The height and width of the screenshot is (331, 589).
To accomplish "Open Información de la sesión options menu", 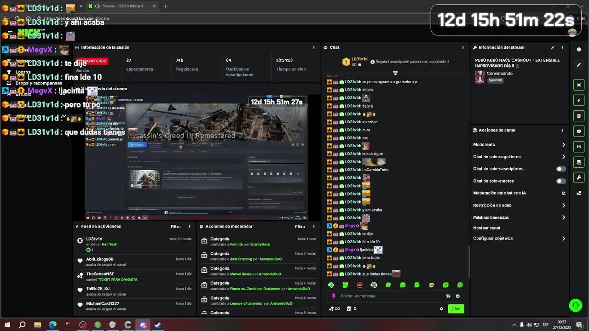I will [x=314, y=47].
